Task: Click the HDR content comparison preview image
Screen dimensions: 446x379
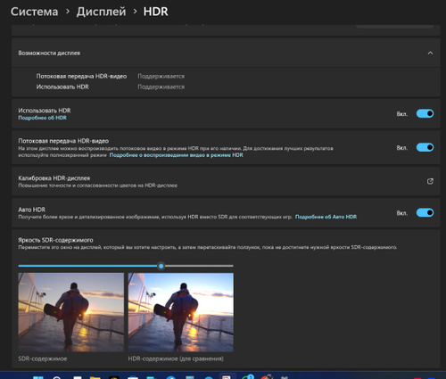Action: pyautogui.click(x=181, y=312)
